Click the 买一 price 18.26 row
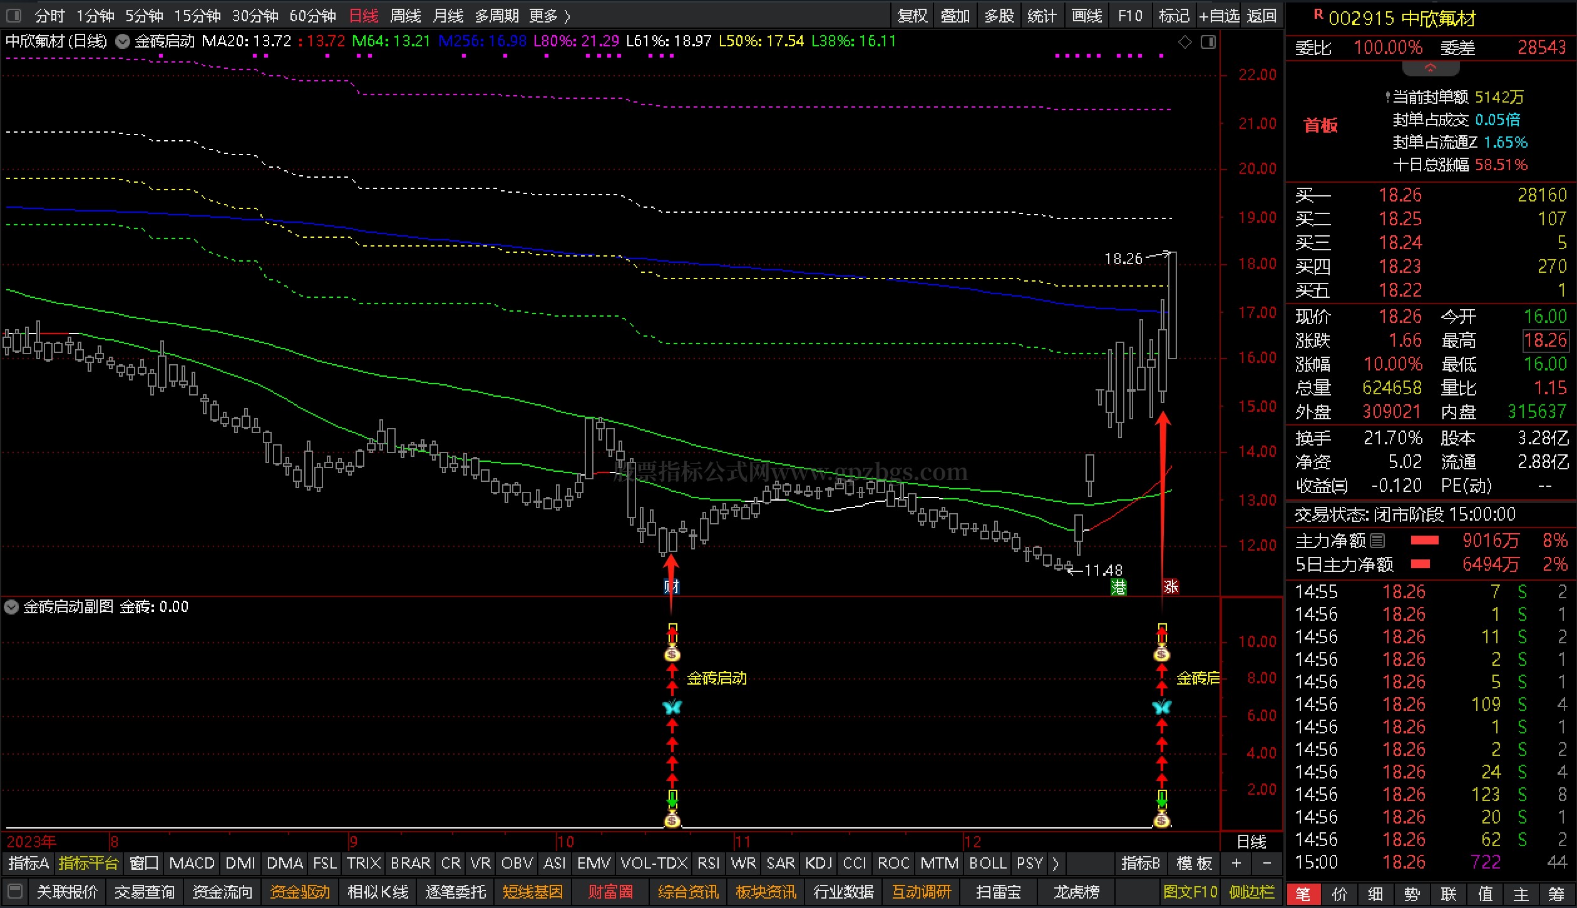 1430,195
